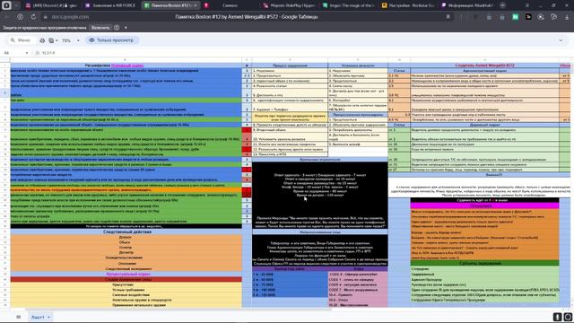Image resolution: width=574 pixels, height=323 pixels.
Task: Click the circular icon at bottom-right corner
Action: (x=568, y=317)
